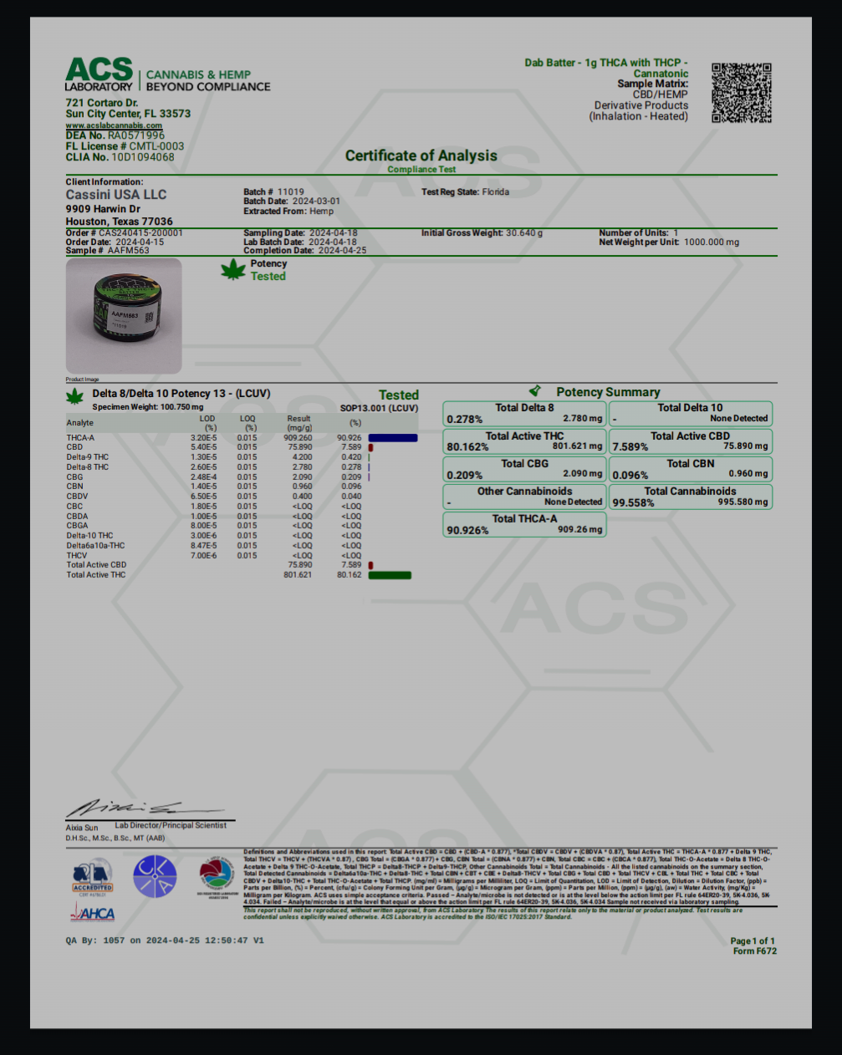Click the leaf icon beside Delta 8/Delta 10 Potency
Screen dimensions: 842x1055
tap(75, 395)
